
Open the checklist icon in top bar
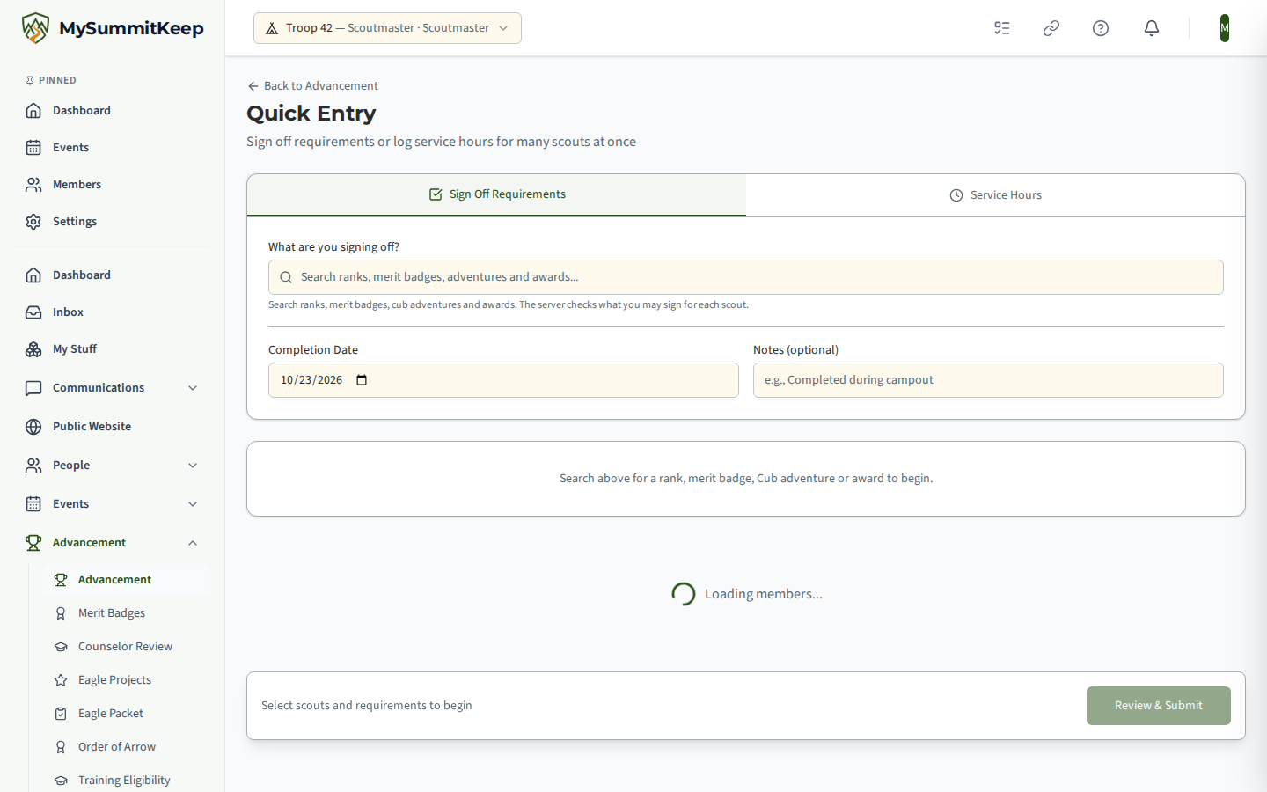coord(1002,28)
